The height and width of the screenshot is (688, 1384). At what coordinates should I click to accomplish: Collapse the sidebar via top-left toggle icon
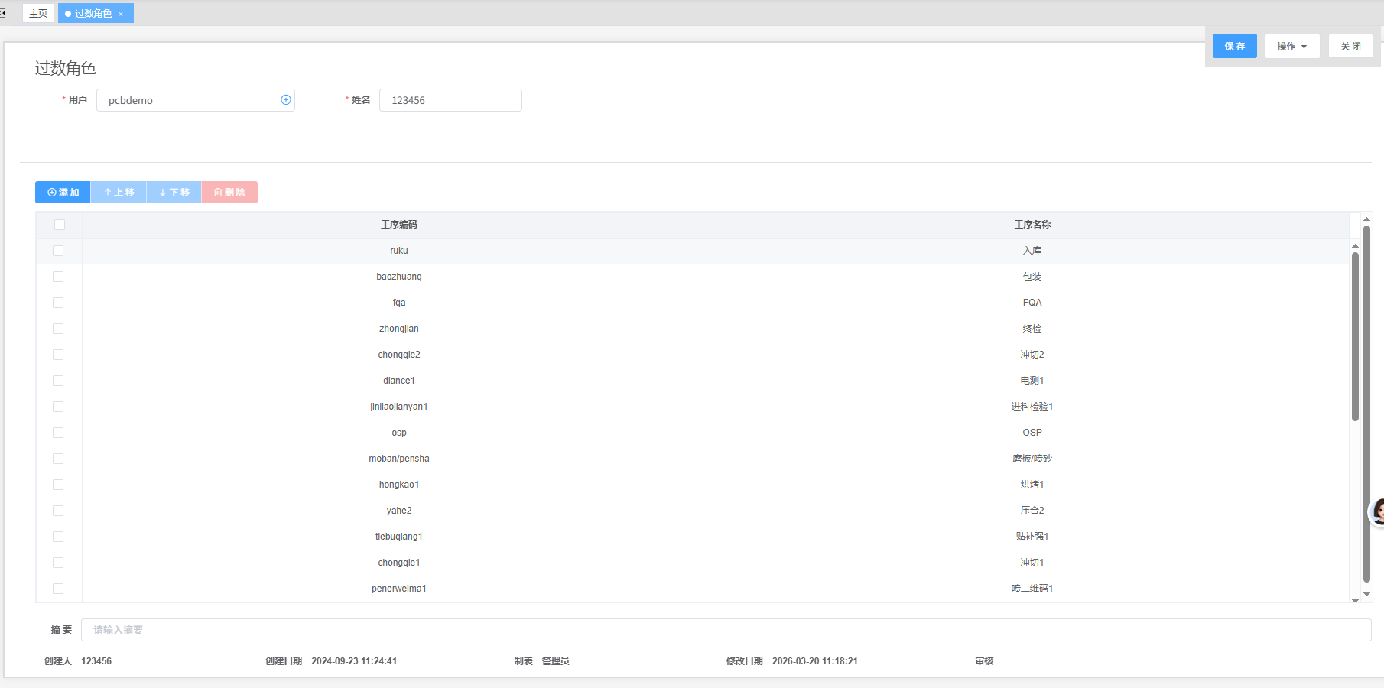3,13
